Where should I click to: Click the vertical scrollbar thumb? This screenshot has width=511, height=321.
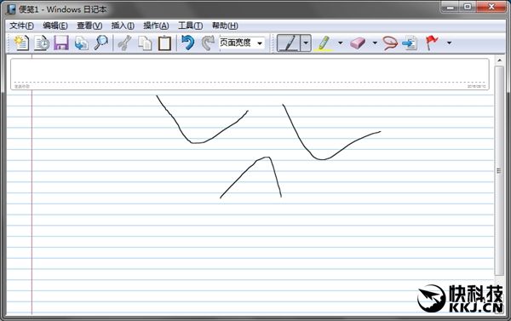(498, 171)
